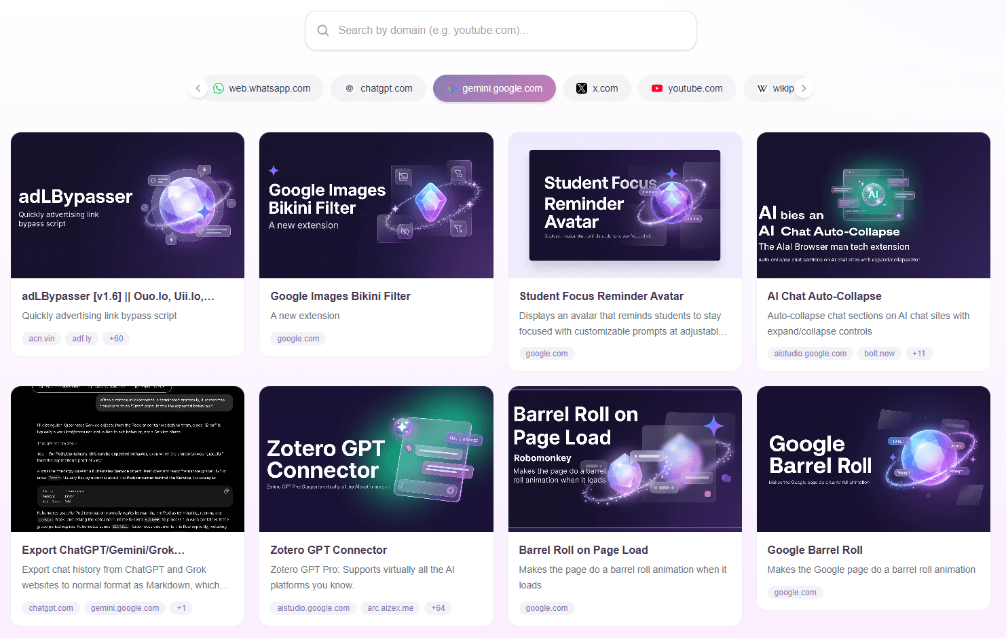
Task: Select the youtube.com domain chip
Action: (687, 88)
